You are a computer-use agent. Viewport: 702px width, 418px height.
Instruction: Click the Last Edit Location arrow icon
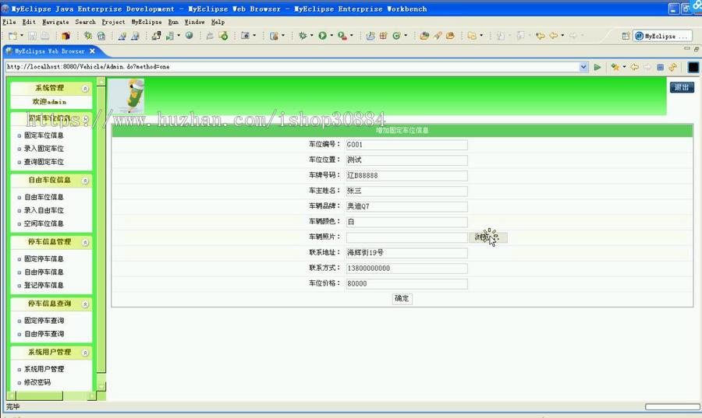tap(541, 36)
